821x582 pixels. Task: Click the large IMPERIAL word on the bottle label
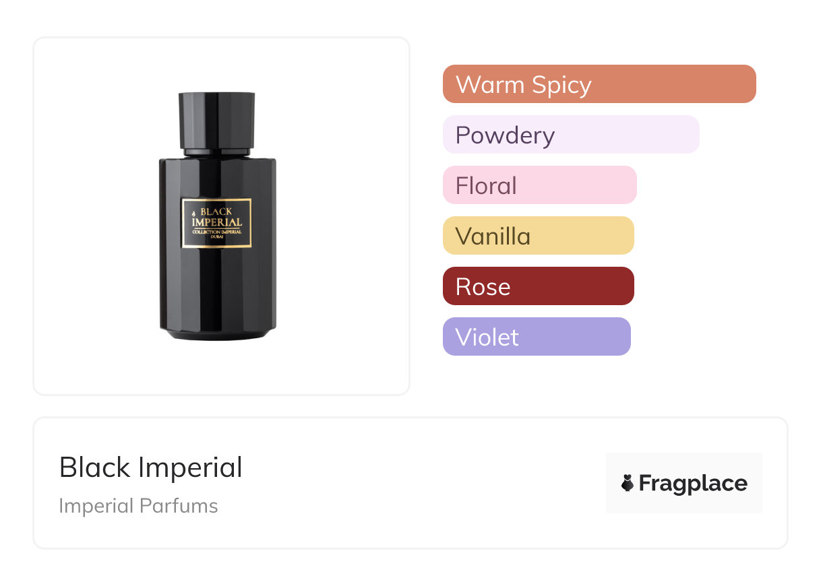[216, 222]
